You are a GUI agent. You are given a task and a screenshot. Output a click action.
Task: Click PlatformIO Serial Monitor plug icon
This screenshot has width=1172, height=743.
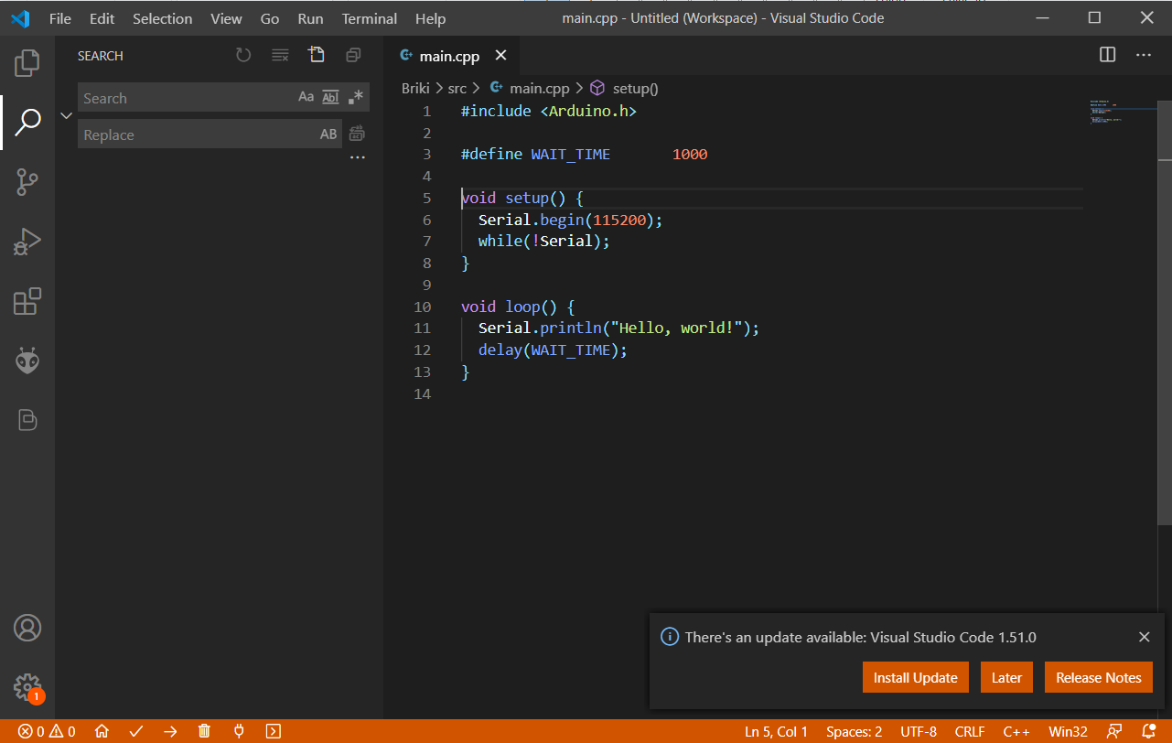[239, 731]
